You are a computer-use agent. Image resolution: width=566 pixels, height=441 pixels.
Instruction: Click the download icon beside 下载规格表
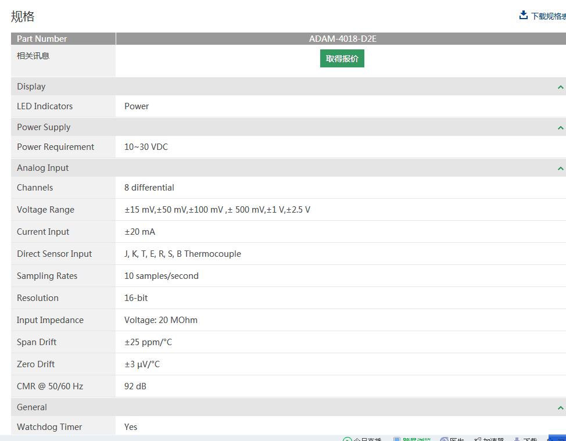click(x=523, y=15)
